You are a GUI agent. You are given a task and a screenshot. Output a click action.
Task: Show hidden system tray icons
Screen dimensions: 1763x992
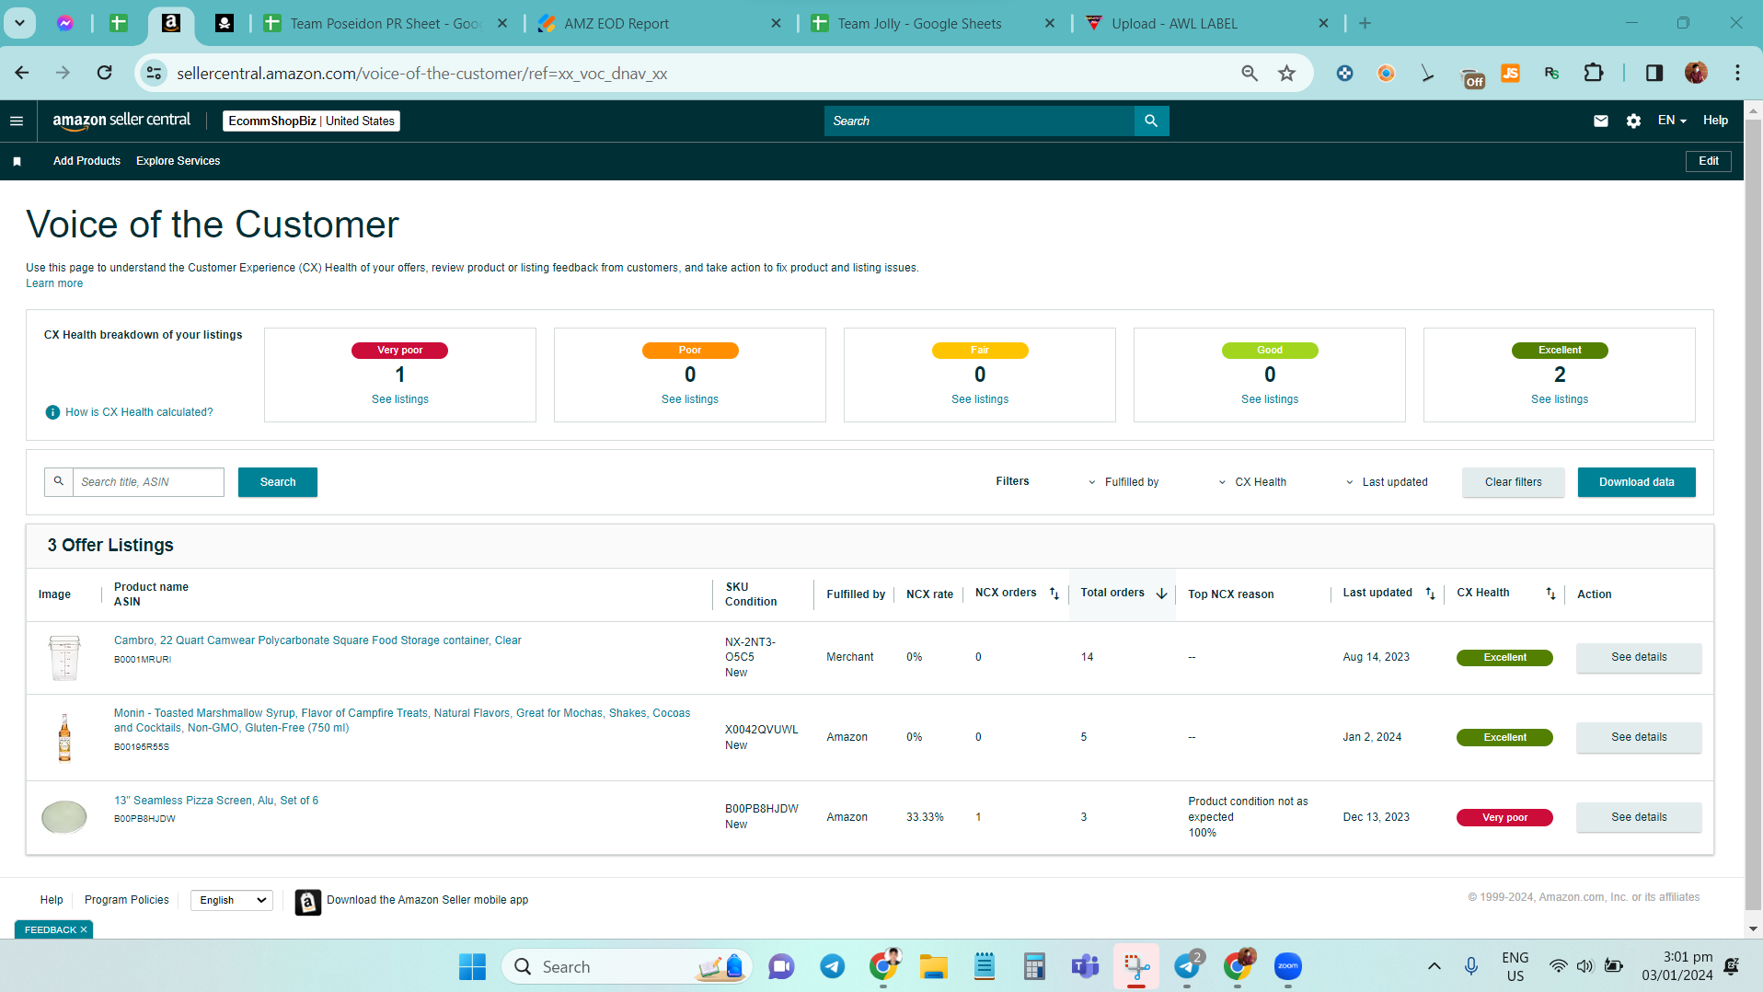[1434, 966]
